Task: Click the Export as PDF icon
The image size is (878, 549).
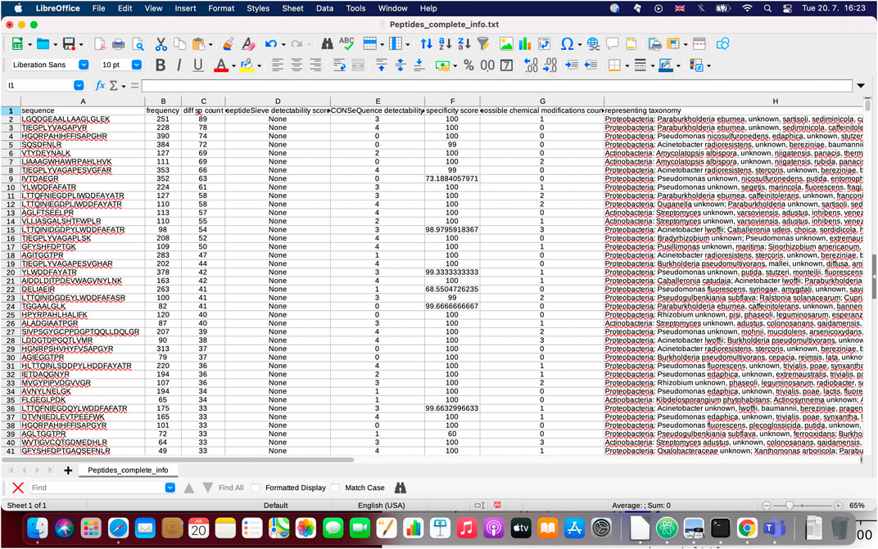Action: [x=99, y=44]
